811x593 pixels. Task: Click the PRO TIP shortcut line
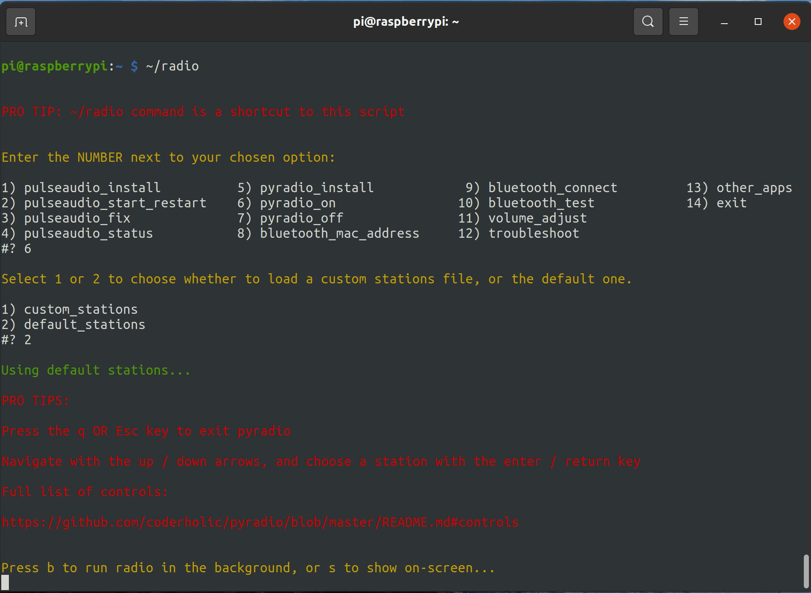pos(203,112)
